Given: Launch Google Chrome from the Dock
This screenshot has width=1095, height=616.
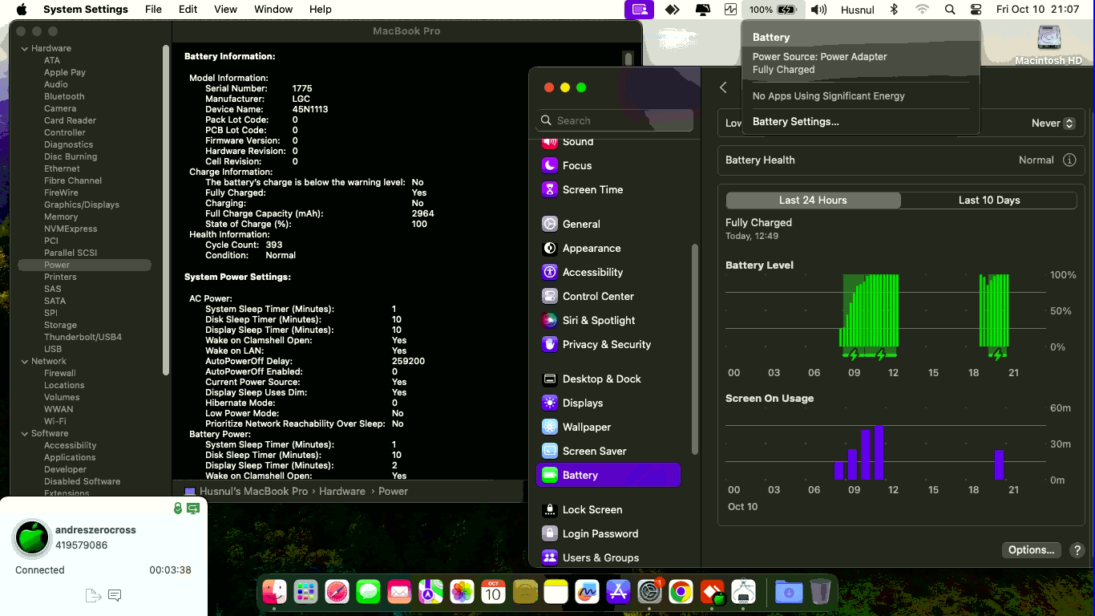Looking at the screenshot, I should point(681,592).
